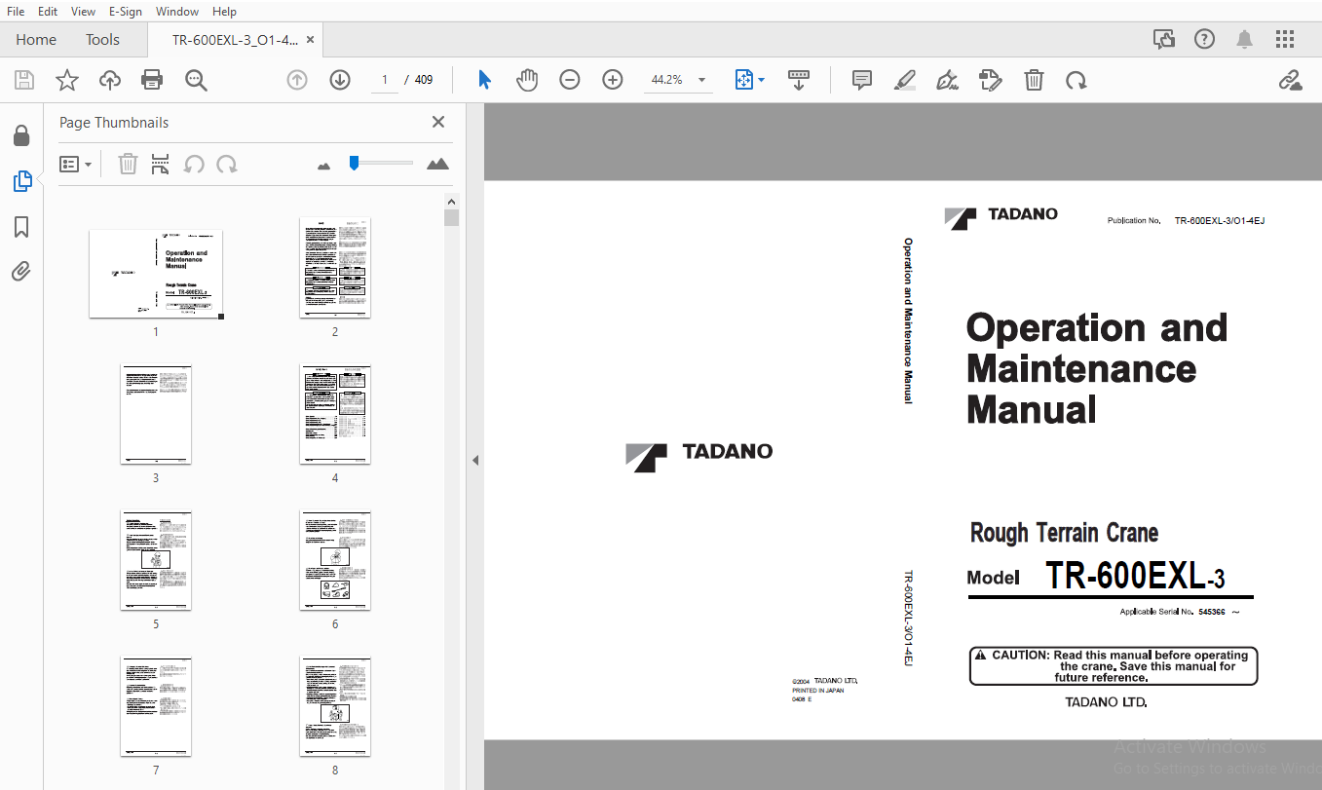Select page 4 thumbnail
Screen dimensions: 1322x790
(x=335, y=414)
